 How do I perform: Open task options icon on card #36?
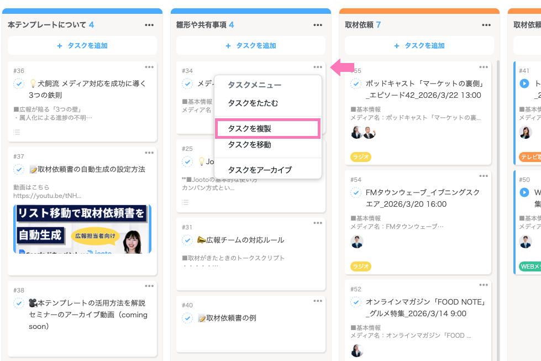(149, 66)
